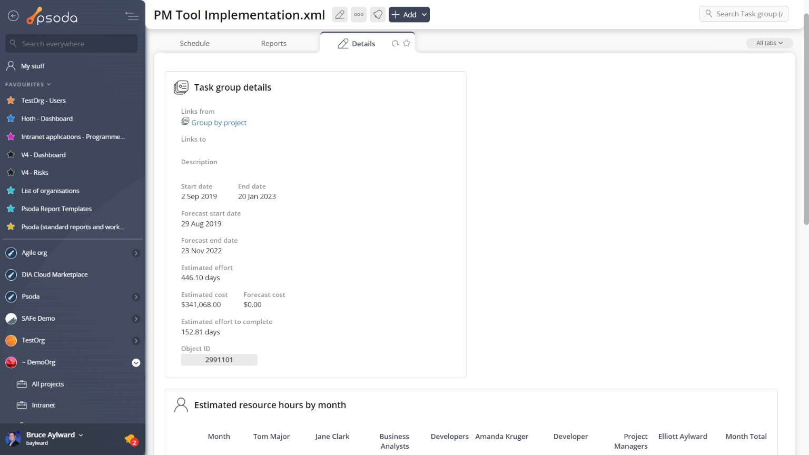This screenshot has width=809, height=455.
Task: Switch to the Reports tab
Action: click(274, 43)
